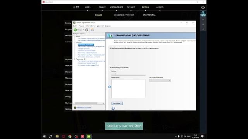Select Управление параметрами 3D tree item
The image size is (248, 139).
click(88, 63)
